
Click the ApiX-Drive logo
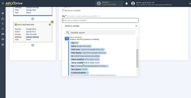(14, 3)
